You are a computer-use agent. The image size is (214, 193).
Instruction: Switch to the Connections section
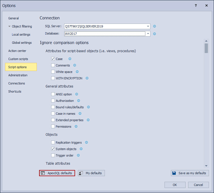17,83
